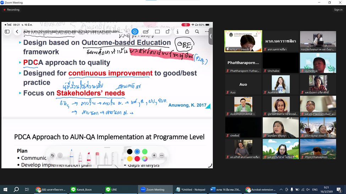The height and width of the screenshot is (194, 346).
Task: Undo the last annotation stroke
Action: tap(53, 155)
